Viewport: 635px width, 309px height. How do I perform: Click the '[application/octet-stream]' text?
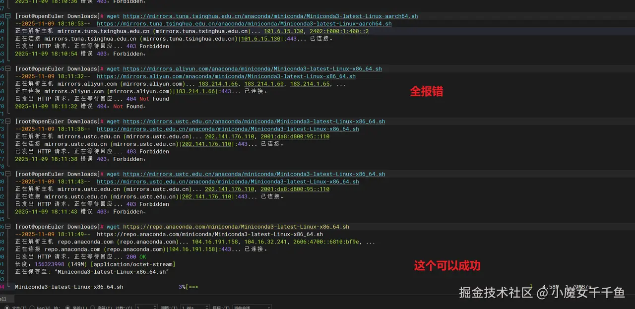click(x=133, y=264)
